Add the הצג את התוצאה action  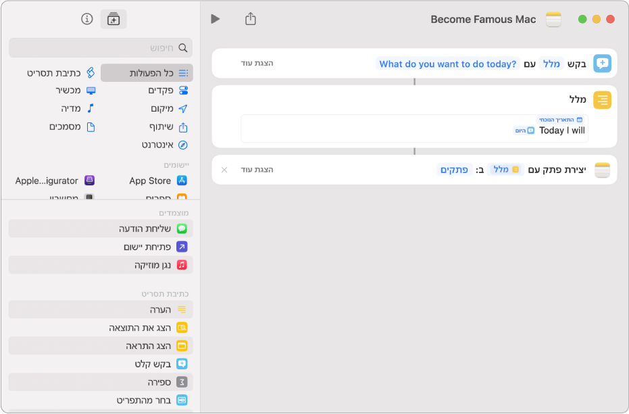(x=101, y=327)
